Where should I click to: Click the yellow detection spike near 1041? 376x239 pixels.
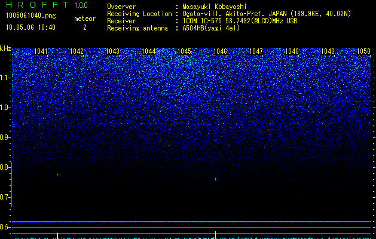click(x=57, y=235)
